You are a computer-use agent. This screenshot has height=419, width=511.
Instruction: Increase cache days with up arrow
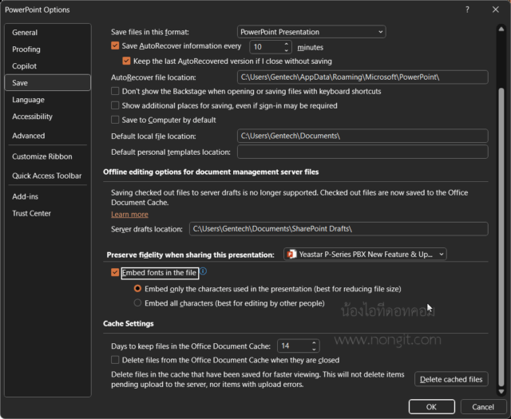click(314, 342)
